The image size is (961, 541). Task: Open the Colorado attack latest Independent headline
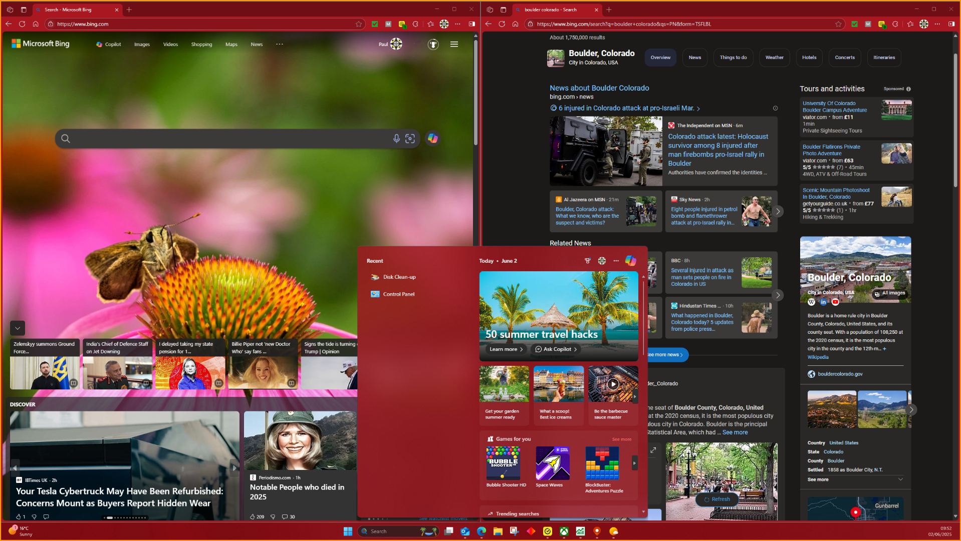(718, 150)
